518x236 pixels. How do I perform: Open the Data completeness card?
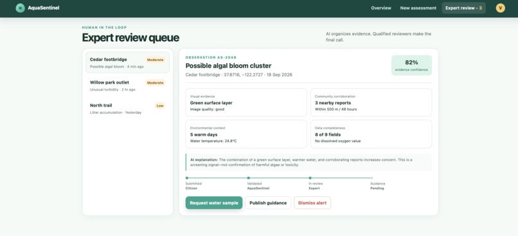(x=371, y=134)
